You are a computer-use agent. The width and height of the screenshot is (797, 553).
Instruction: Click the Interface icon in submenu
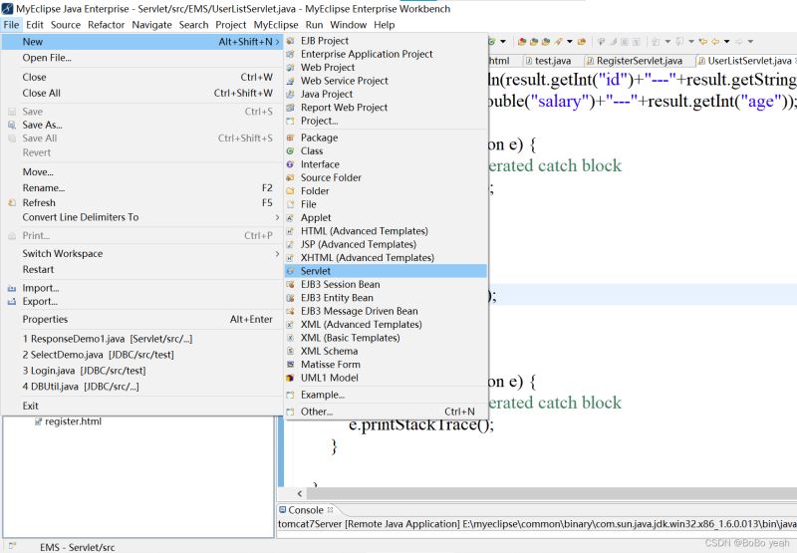(x=291, y=164)
